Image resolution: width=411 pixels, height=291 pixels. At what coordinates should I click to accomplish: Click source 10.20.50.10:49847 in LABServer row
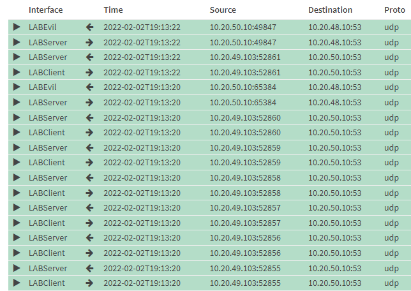click(x=243, y=42)
